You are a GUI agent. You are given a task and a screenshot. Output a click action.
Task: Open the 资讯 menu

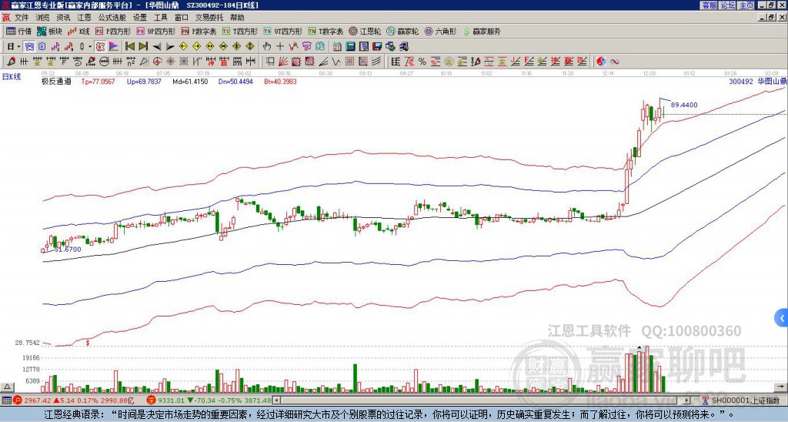pyautogui.click(x=63, y=18)
